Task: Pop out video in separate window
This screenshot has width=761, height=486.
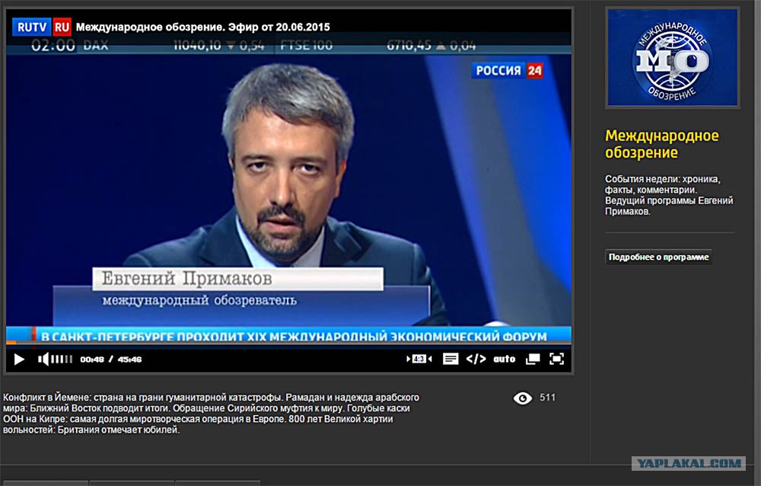Action: point(533,359)
